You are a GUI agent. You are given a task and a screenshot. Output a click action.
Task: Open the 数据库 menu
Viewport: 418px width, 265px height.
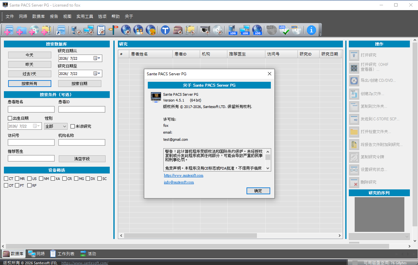39,16
